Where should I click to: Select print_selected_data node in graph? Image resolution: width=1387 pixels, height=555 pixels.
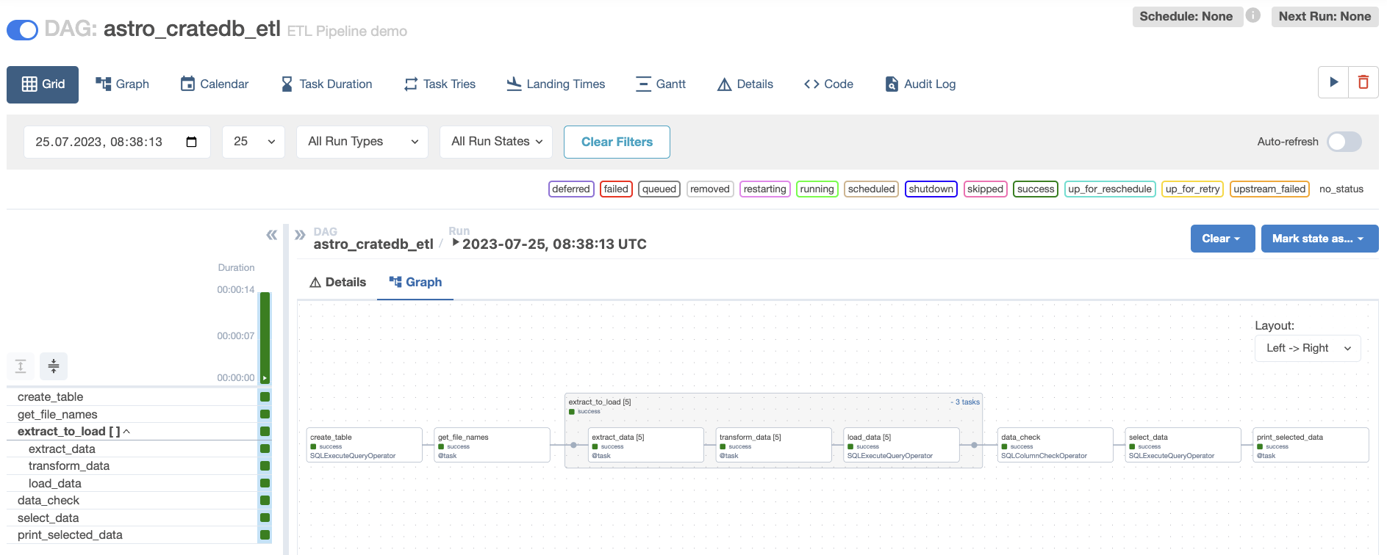pyautogui.click(x=1311, y=446)
